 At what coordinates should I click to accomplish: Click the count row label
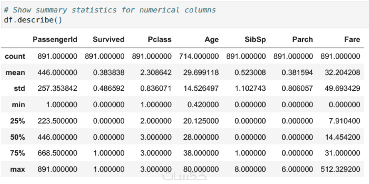[15, 56]
